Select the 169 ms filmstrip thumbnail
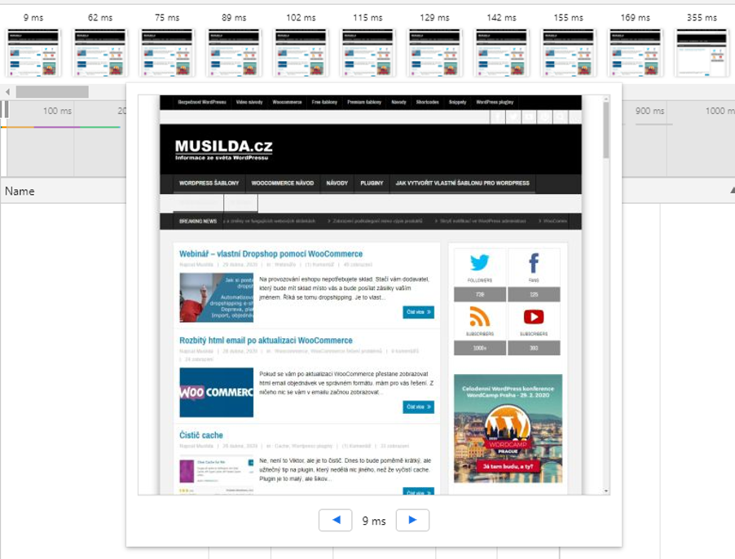Image resolution: width=735 pixels, height=559 pixels. click(636, 52)
